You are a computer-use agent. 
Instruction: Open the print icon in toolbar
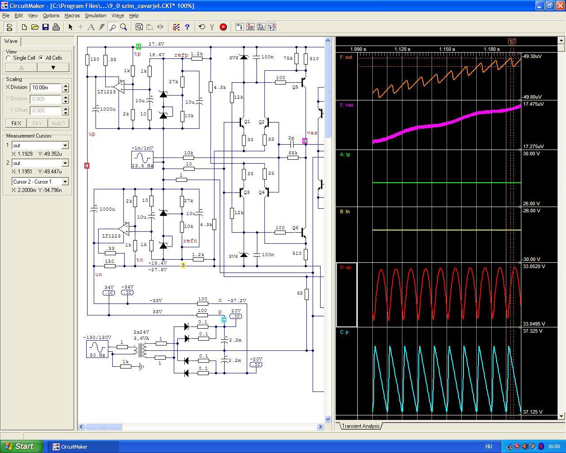coord(56,27)
